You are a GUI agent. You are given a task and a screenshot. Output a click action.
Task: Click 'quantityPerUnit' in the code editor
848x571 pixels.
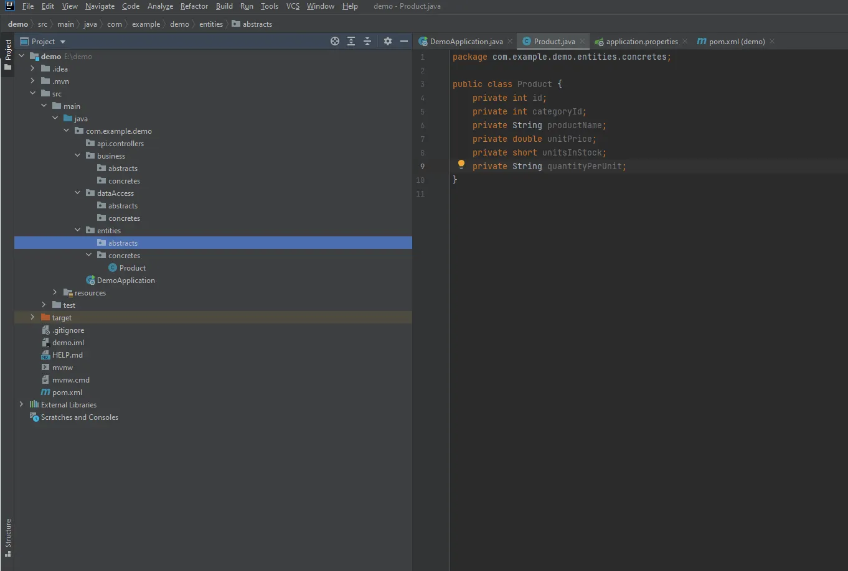585,166
